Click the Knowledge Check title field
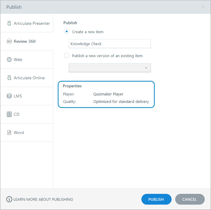The image size is (211, 210). click(x=110, y=44)
